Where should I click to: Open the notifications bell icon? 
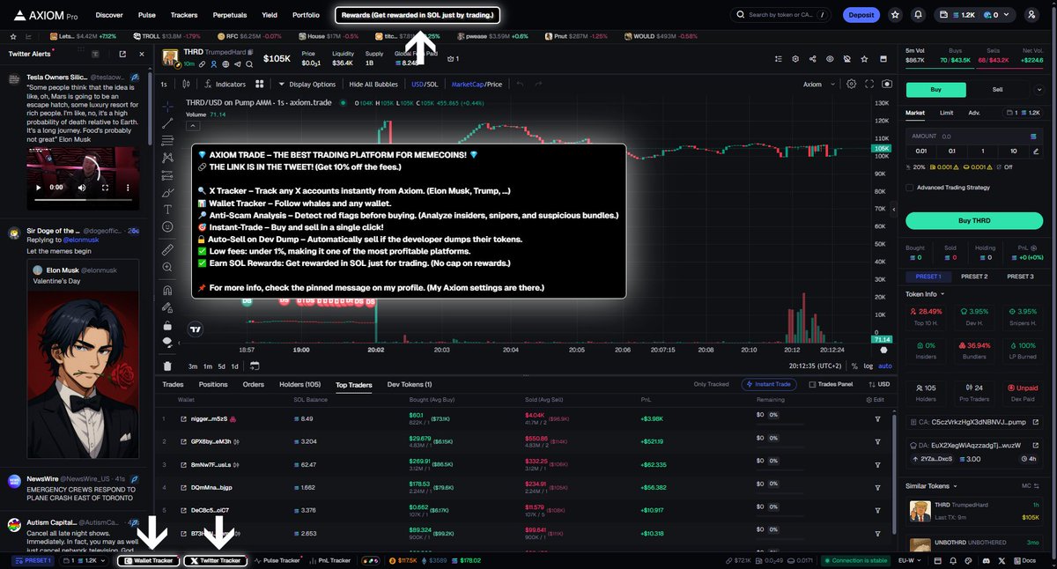coord(919,15)
